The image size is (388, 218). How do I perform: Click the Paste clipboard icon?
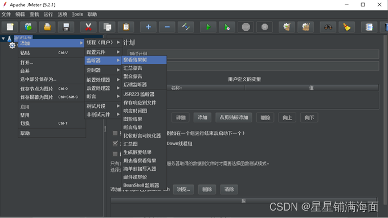click(126, 27)
